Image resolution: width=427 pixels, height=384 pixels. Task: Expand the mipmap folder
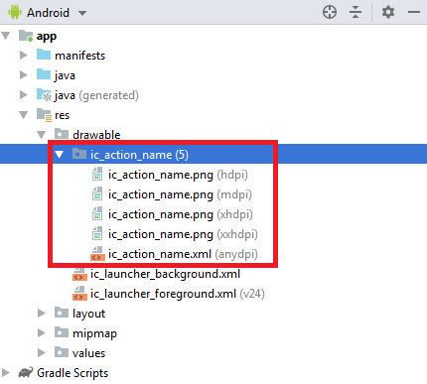coord(42,332)
